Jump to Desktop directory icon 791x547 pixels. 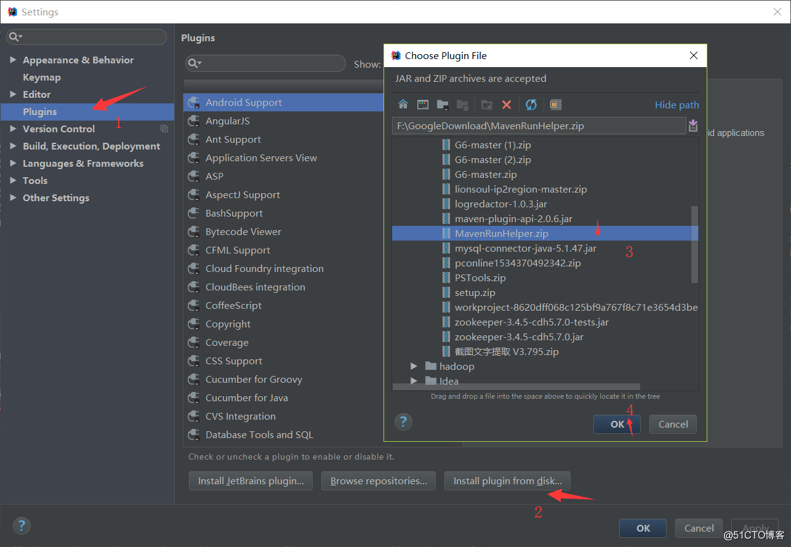click(423, 105)
